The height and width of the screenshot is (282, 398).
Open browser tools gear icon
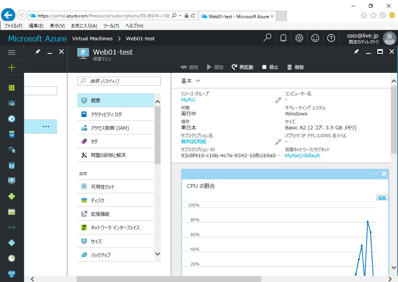(382, 15)
